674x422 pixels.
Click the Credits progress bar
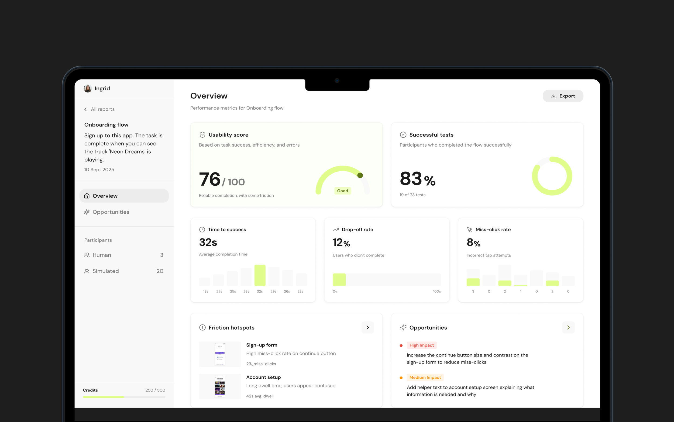124,397
